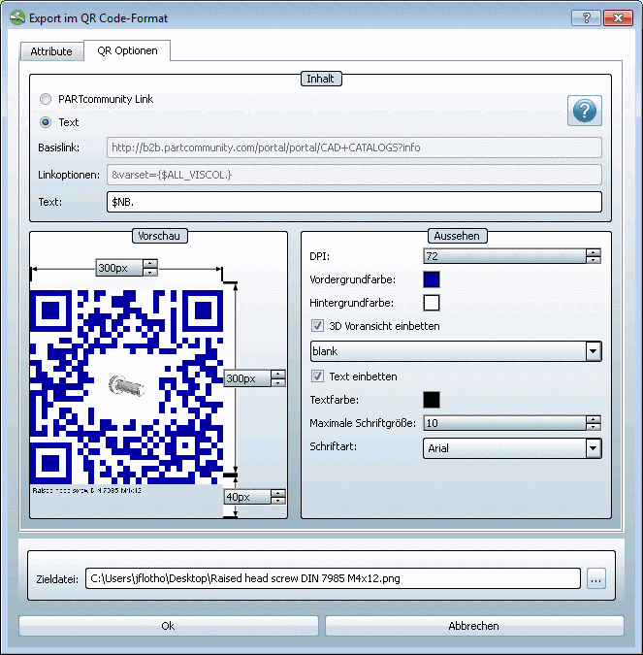Viewport: 643px width, 655px height.
Task: Click the Ok button
Action: [168, 626]
